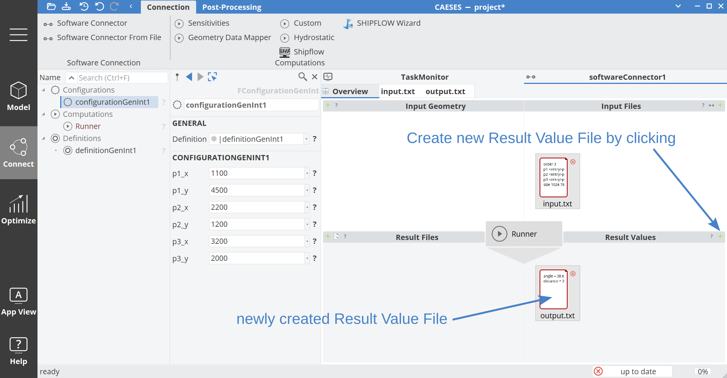
Task: Open the history clock icon
Action: tap(84, 6)
